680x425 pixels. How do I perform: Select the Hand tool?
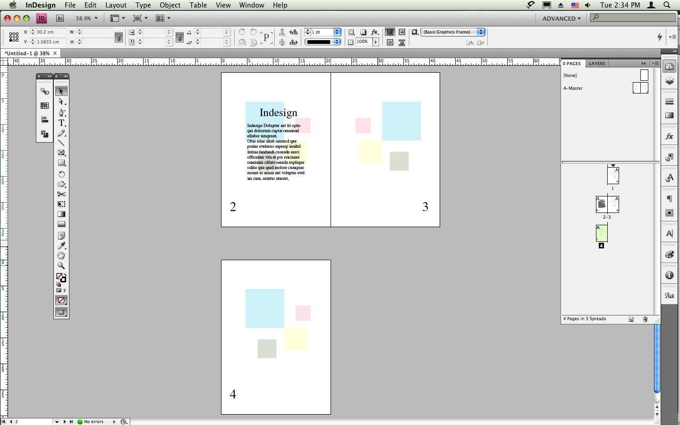click(x=61, y=255)
